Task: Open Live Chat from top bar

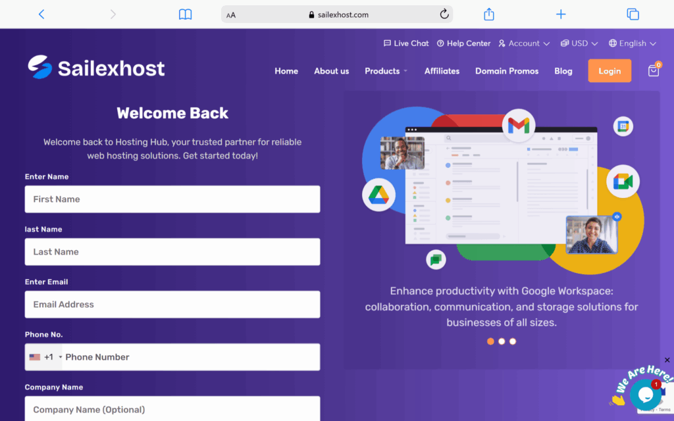Action: [405, 43]
